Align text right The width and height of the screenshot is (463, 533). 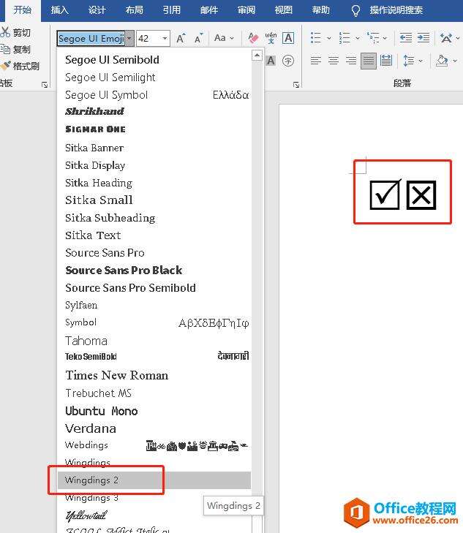(x=351, y=61)
